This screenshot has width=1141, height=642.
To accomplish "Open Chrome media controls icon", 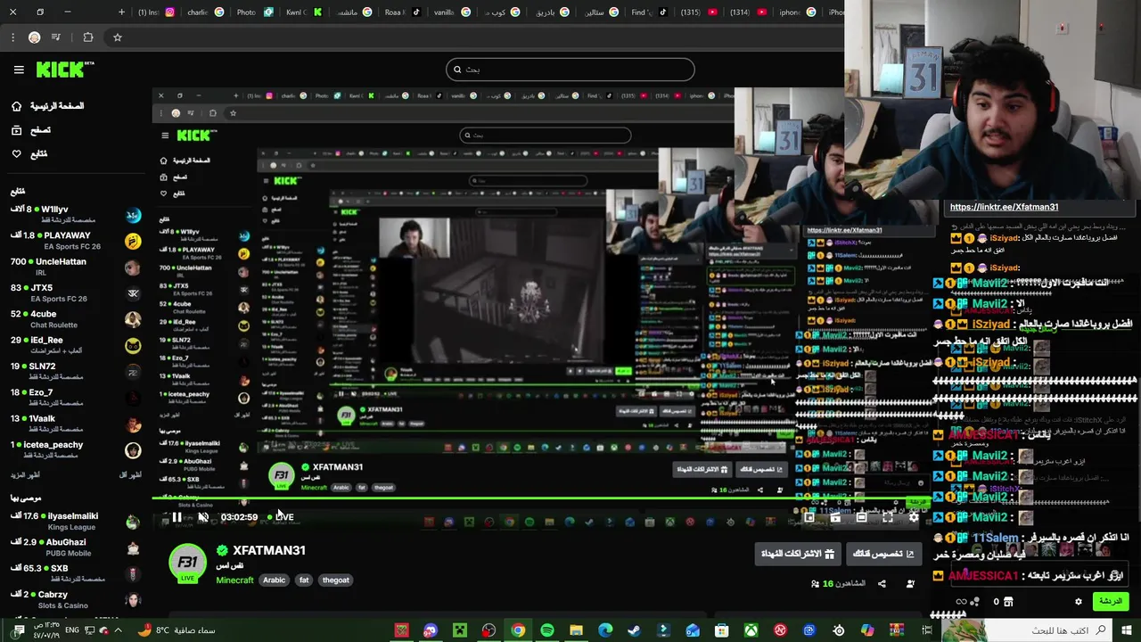I will pos(56,37).
